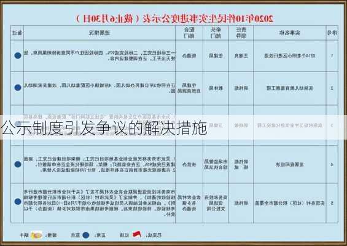347x246 pixels.
Task: Click the blue status dot in row 5
Action: click(x=18, y=202)
